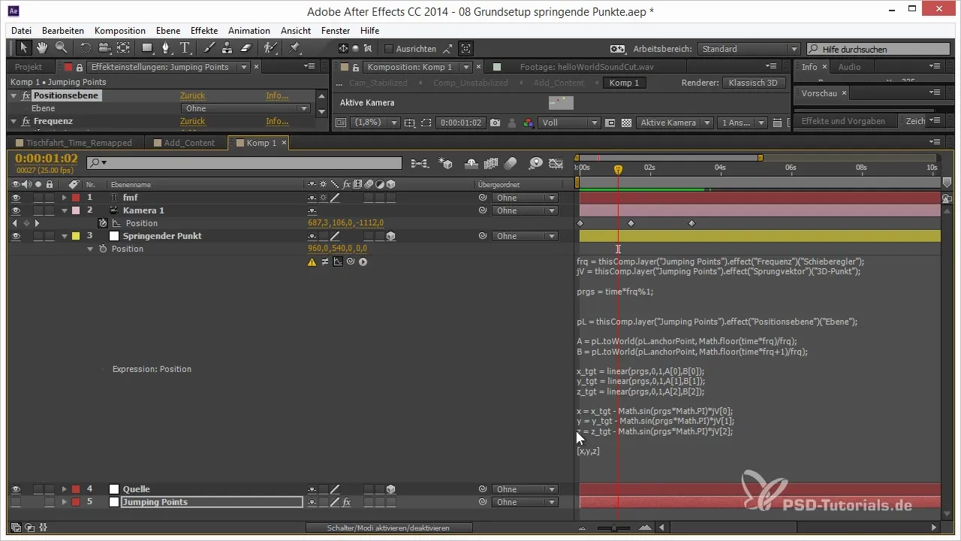The height and width of the screenshot is (541, 961).
Task: Open the Effekte menu
Action: [204, 31]
